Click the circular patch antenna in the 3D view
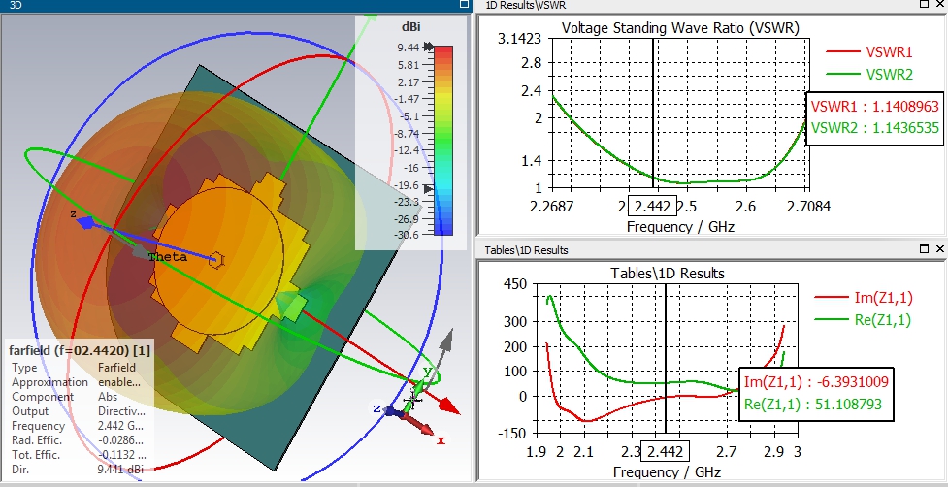Viewport: 948px width, 487px height. tap(219, 260)
